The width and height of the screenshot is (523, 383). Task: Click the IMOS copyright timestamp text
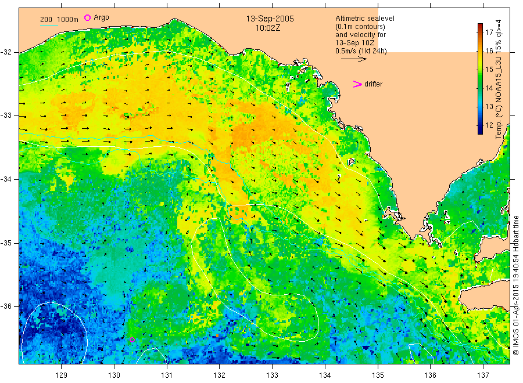pyautogui.click(x=515, y=285)
